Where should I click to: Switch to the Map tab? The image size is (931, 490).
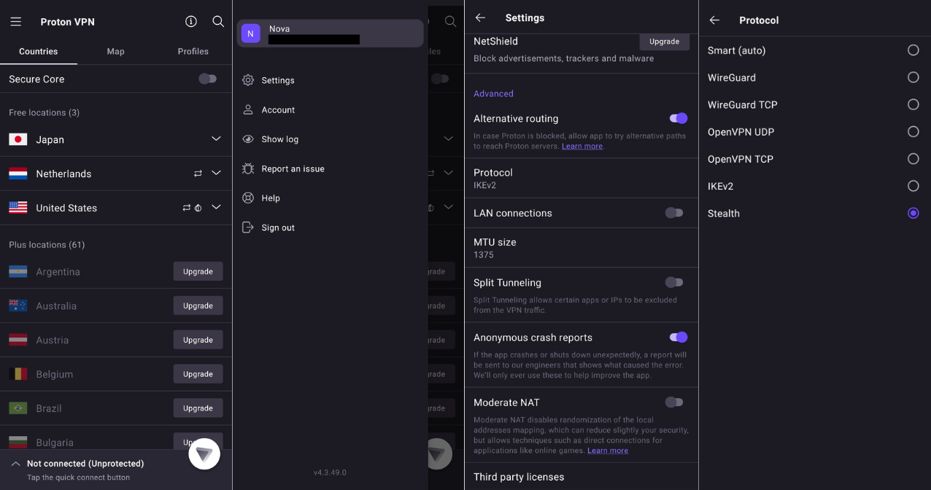pos(115,51)
